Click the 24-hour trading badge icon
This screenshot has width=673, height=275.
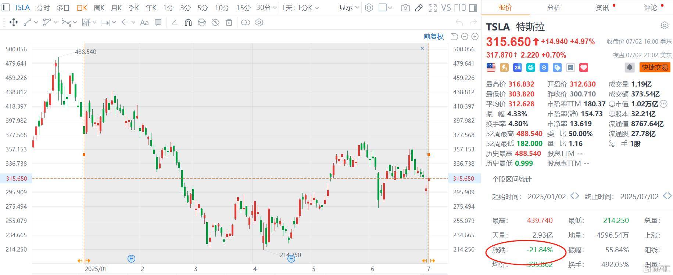click(x=518, y=67)
